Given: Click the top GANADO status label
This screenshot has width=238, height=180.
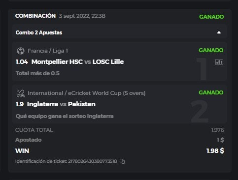Looking at the screenshot, I should click(211, 17).
